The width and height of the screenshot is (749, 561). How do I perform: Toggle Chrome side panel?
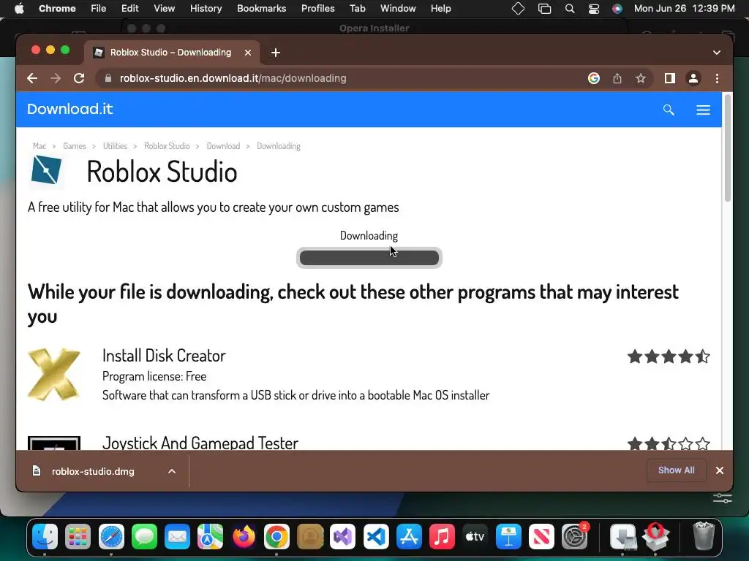click(x=670, y=78)
